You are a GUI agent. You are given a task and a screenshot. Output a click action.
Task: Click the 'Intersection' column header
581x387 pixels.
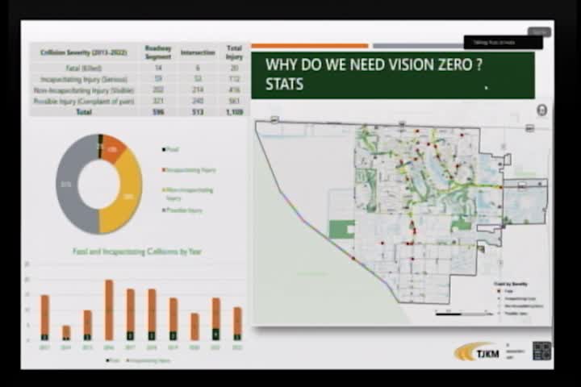coord(198,53)
